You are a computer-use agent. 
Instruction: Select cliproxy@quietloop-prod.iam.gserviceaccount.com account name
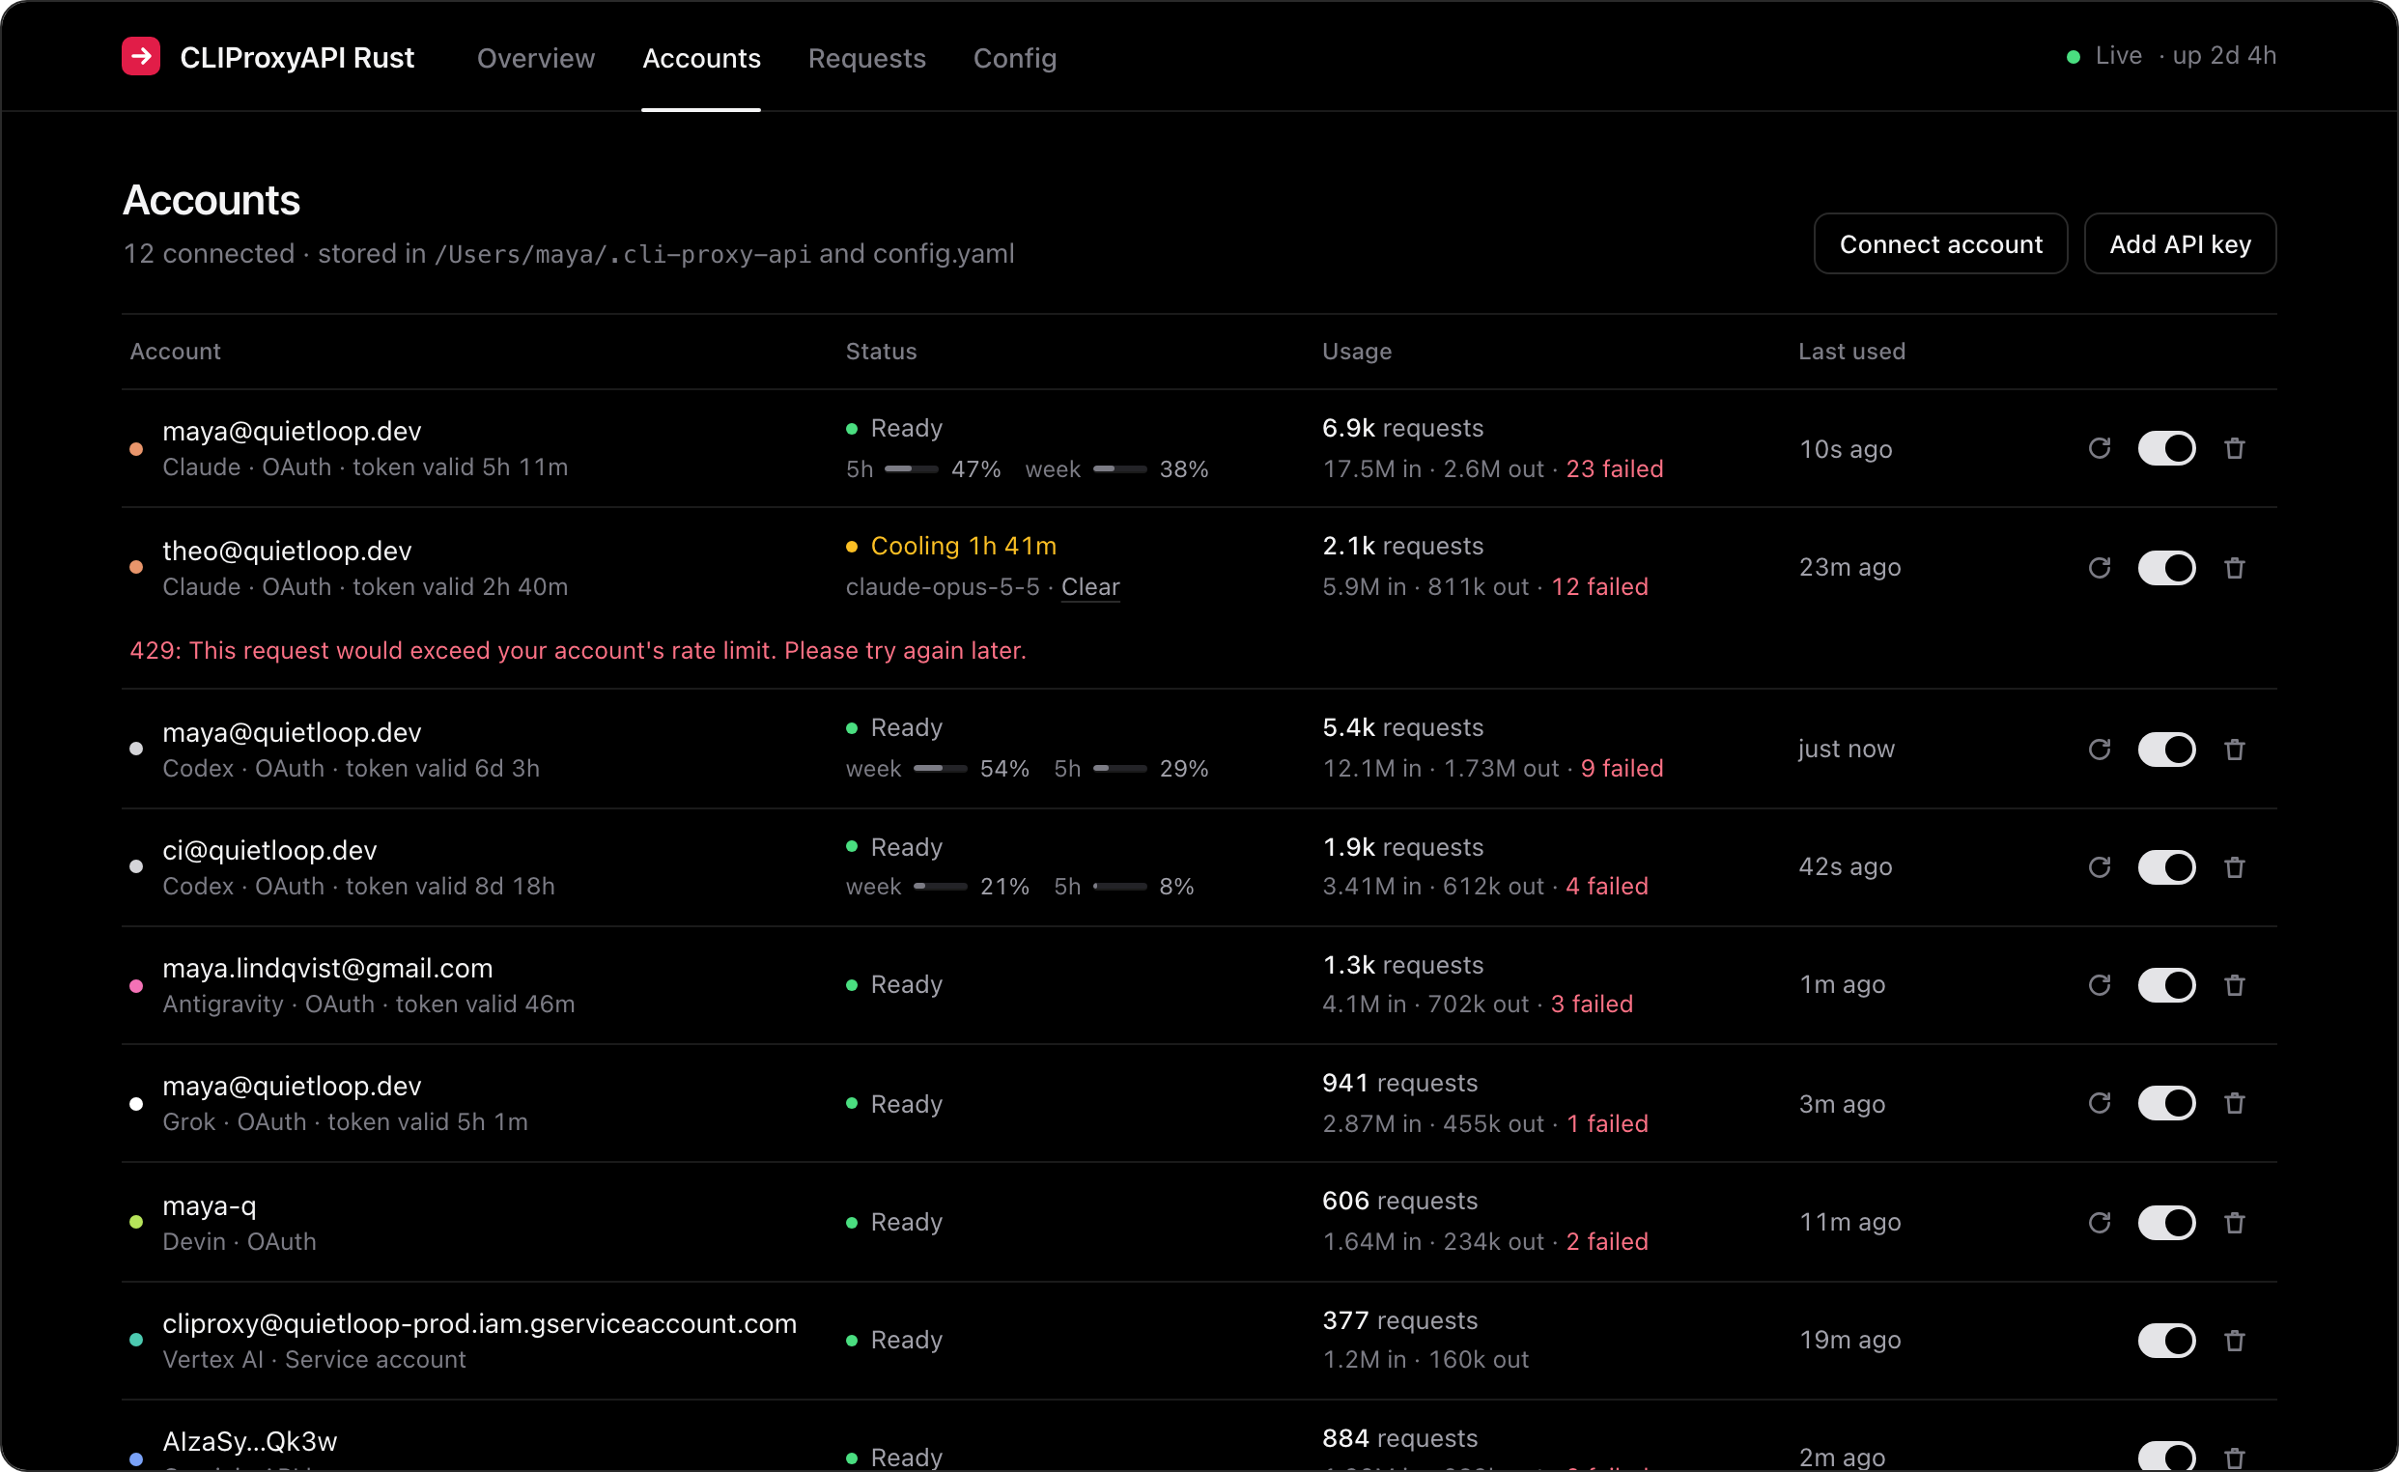tap(479, 1322)
